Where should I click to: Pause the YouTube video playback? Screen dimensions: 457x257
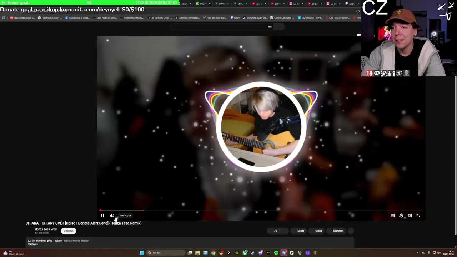point(102,216)
